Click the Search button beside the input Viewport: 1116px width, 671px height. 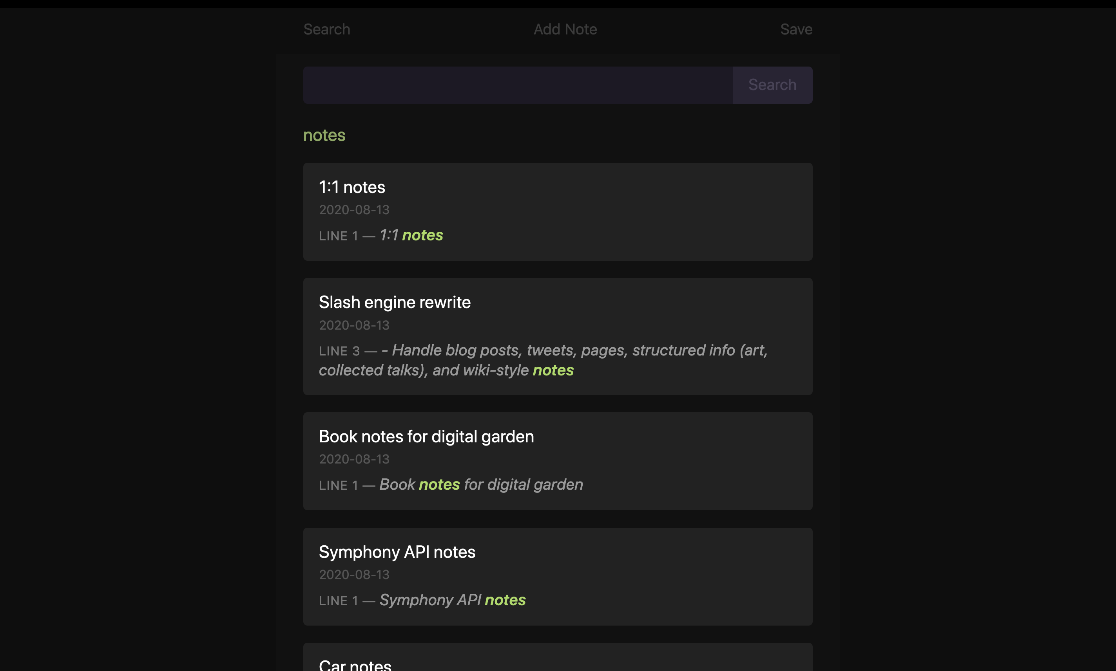pyautogui.click(x=772, y=85)
